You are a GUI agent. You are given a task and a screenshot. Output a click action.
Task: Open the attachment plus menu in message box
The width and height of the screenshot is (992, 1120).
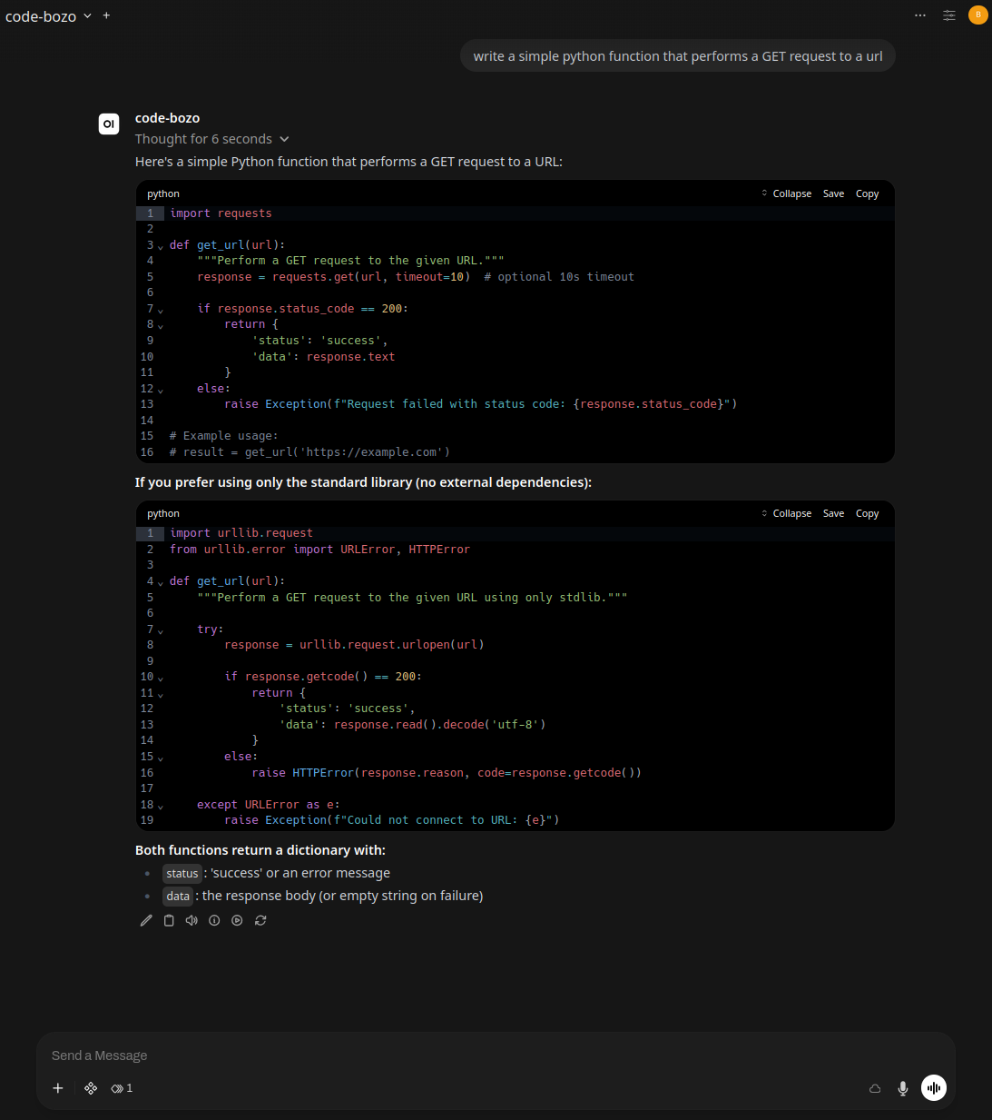(x=58, y=1088)
